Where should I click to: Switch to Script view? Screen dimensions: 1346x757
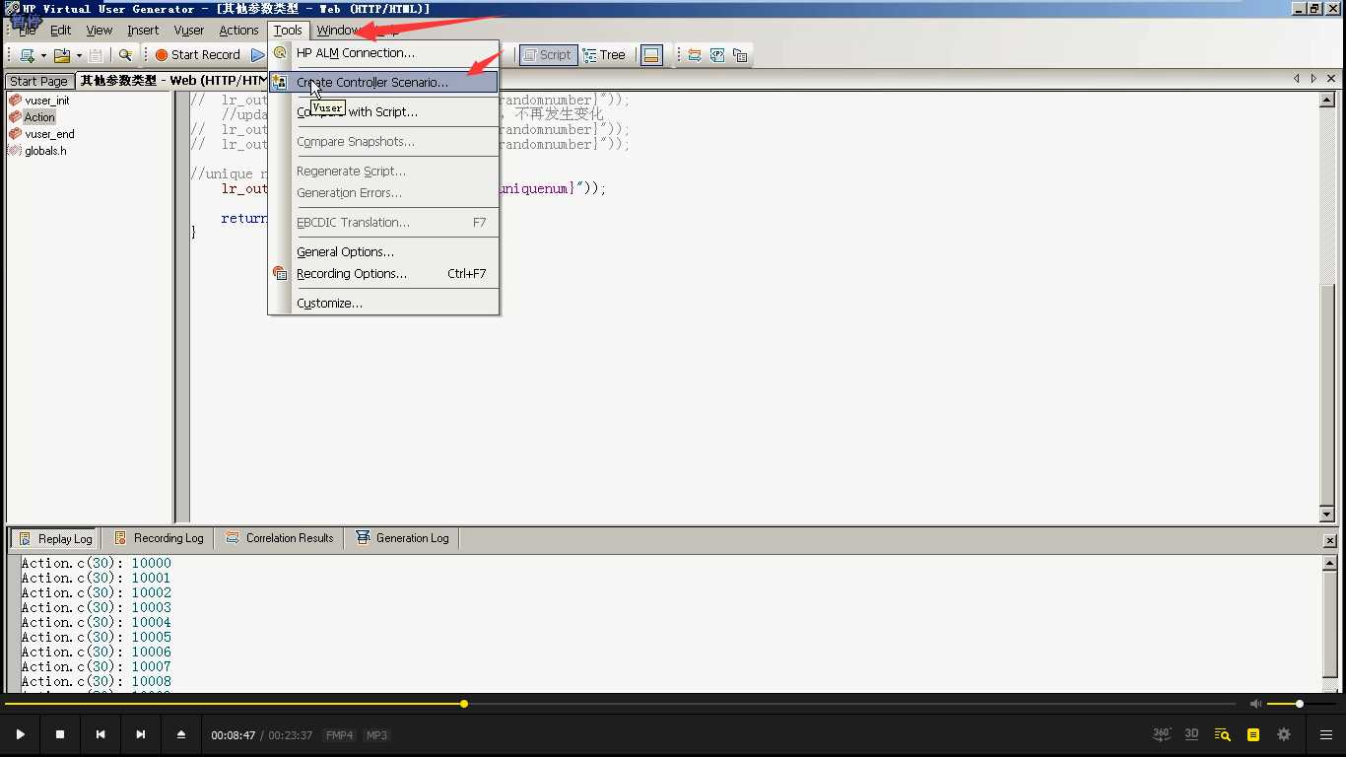click(547, 55)
